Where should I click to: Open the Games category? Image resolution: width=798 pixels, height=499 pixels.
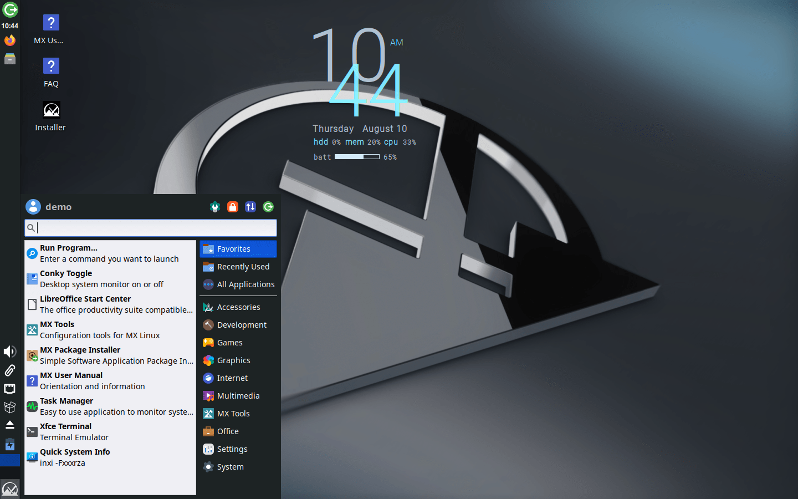[238, 343]
